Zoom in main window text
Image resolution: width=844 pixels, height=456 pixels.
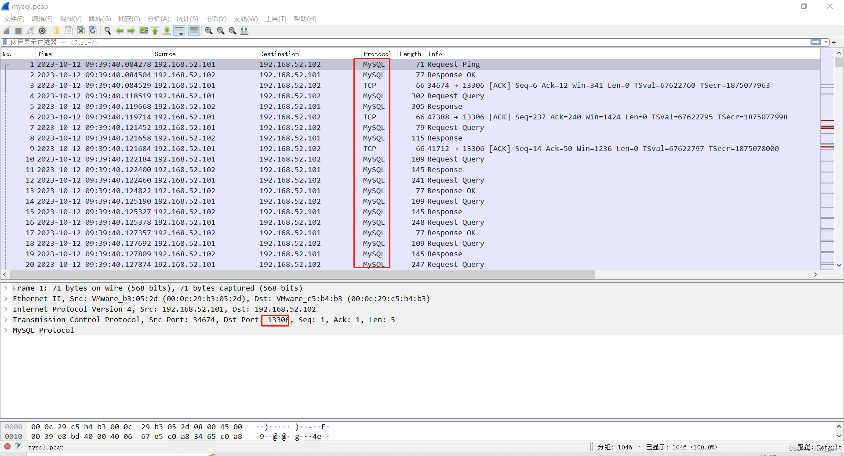point(208,31)
